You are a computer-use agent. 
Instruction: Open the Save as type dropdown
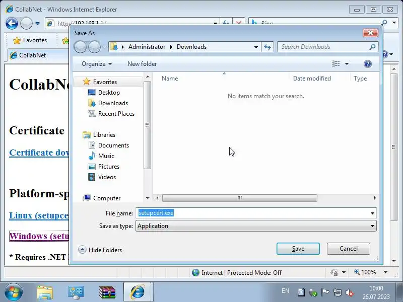pos(256,226)
